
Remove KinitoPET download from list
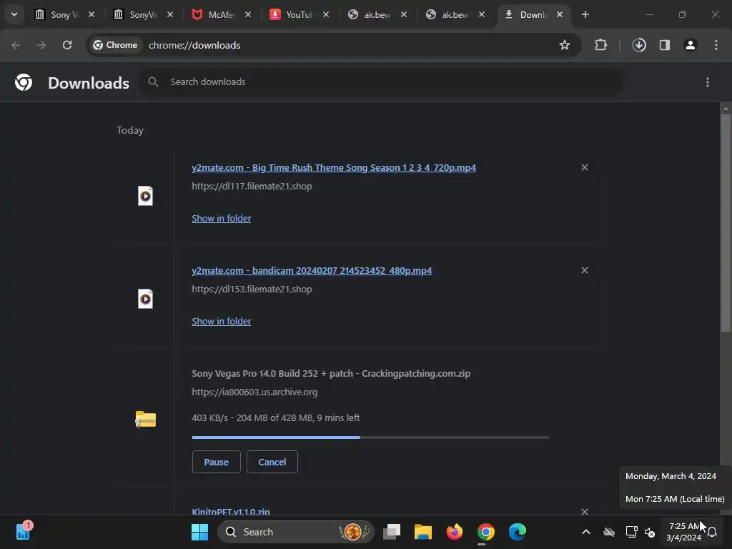[x=585, y=512]
